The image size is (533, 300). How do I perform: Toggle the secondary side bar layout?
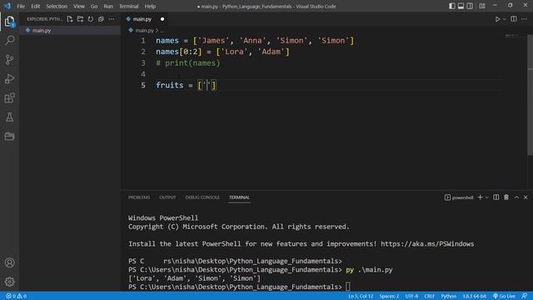470,6
